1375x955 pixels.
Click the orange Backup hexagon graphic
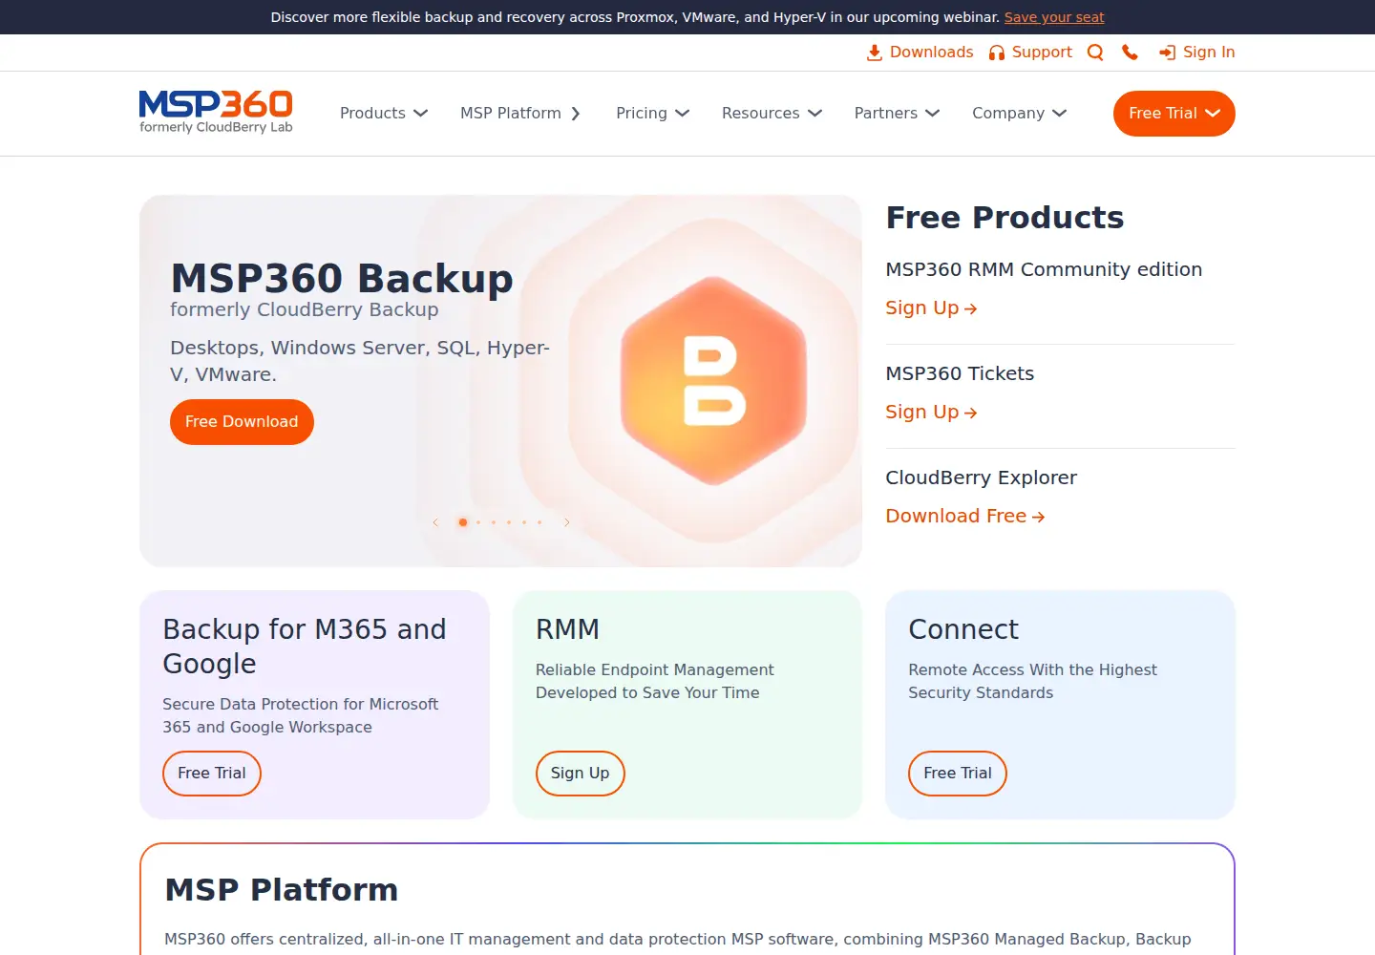tap(713, 380)
